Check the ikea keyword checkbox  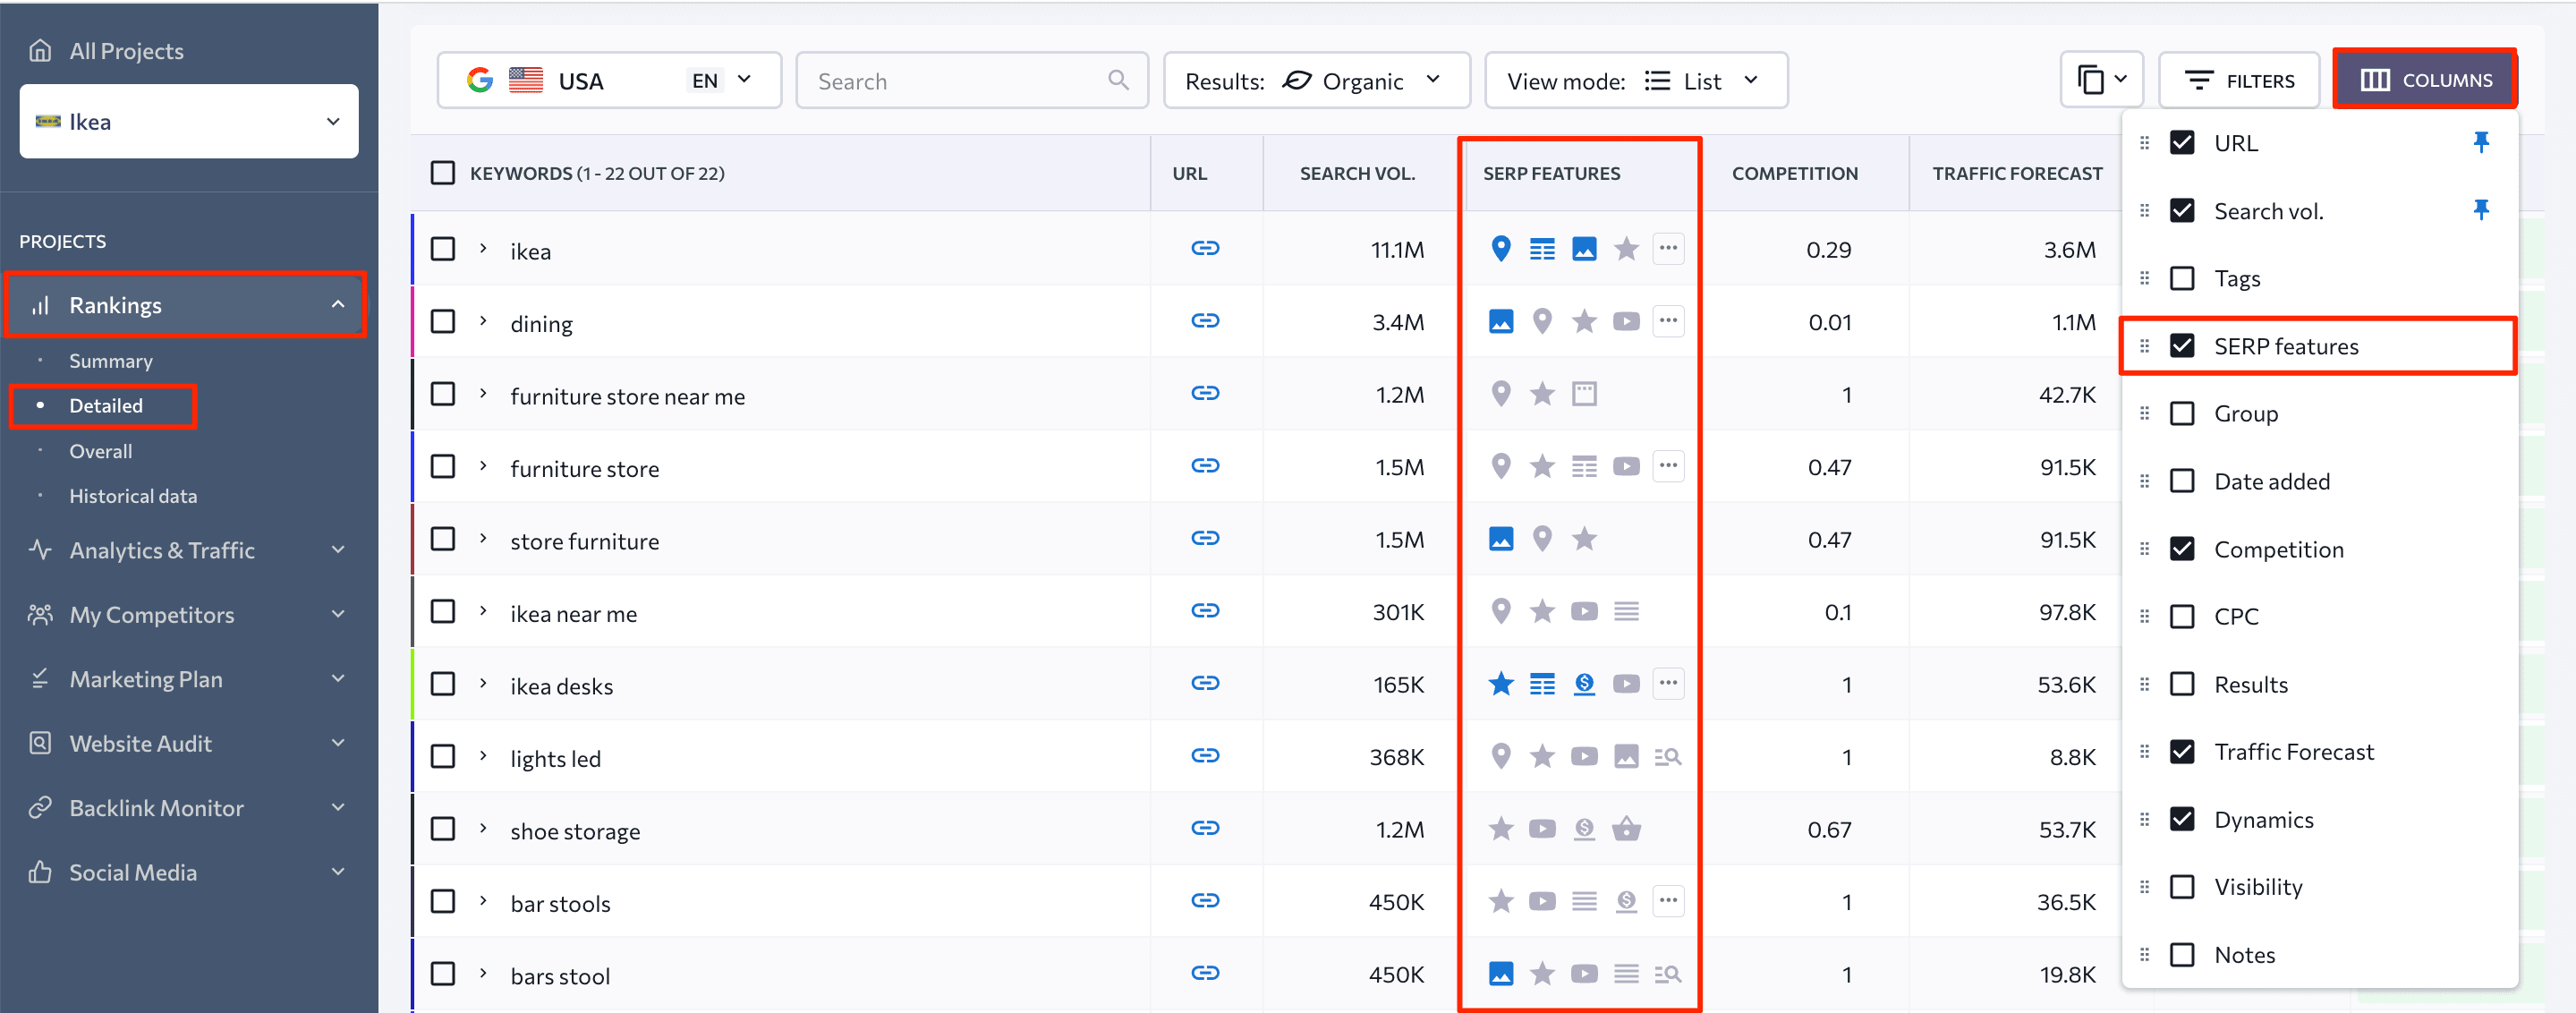tap(442, 249)
